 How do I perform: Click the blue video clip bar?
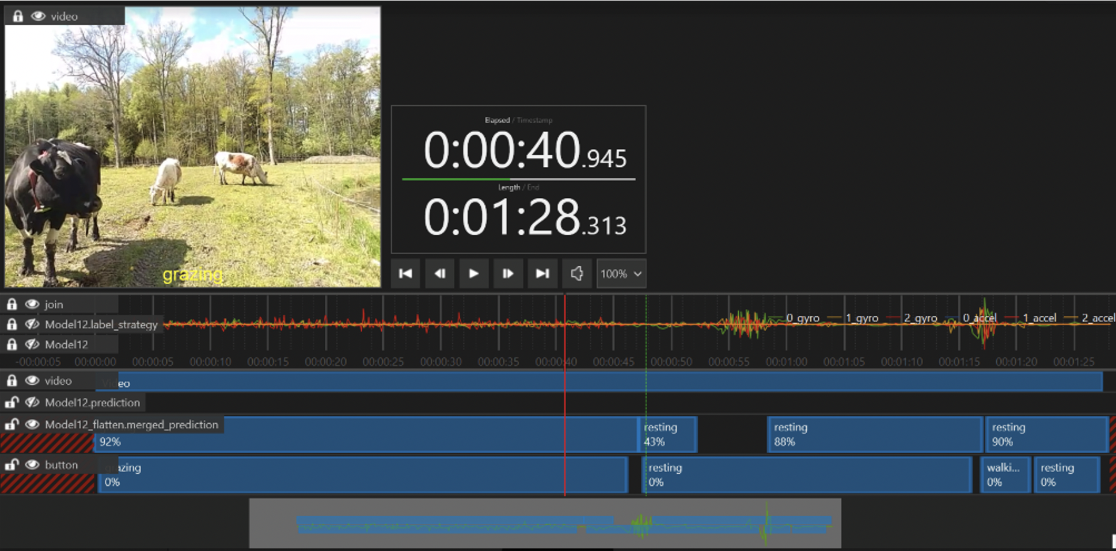pyautogui.click(x=599, y=381)
